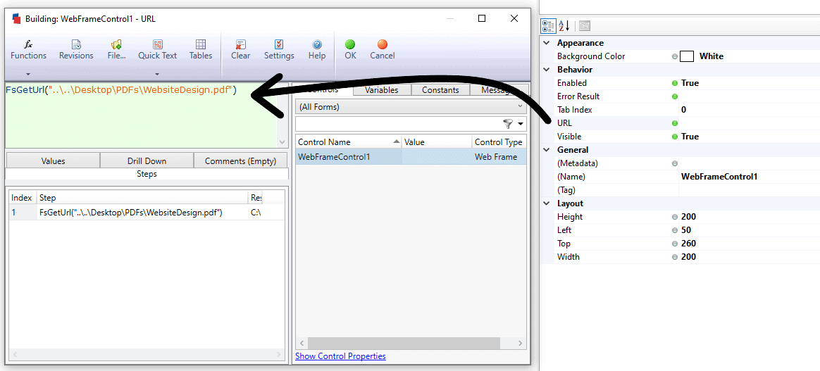Viewport: 820px width, 371px height.
Task: Open Tables from the toolbar
Action: [x=201, y=44]
